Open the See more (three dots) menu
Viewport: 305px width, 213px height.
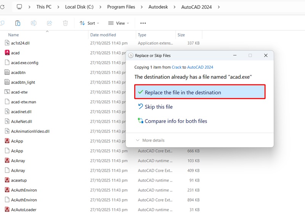143,23
